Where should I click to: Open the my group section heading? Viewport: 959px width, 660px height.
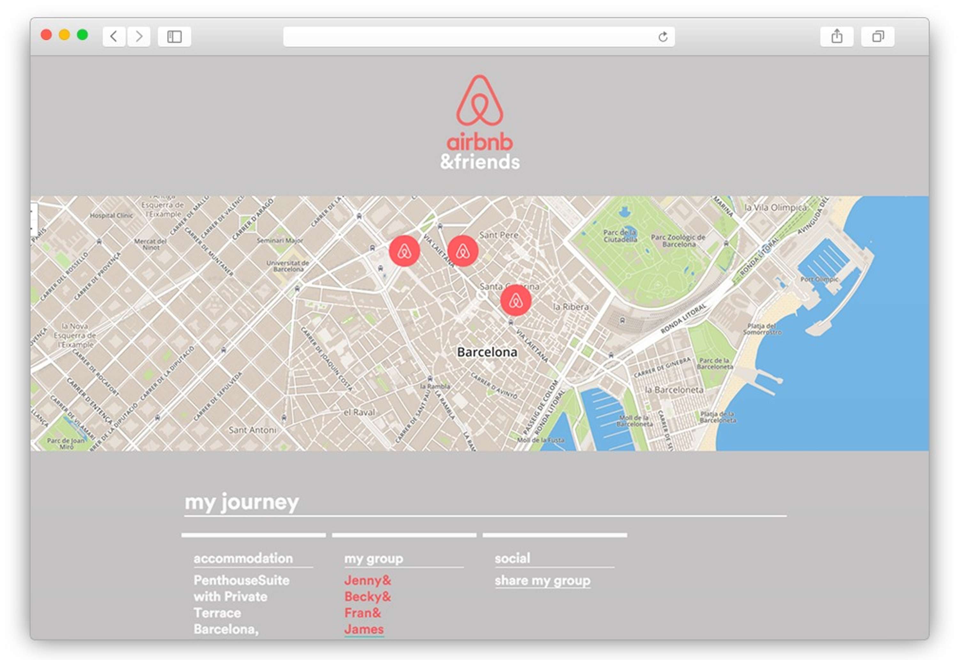pos(374,558)
